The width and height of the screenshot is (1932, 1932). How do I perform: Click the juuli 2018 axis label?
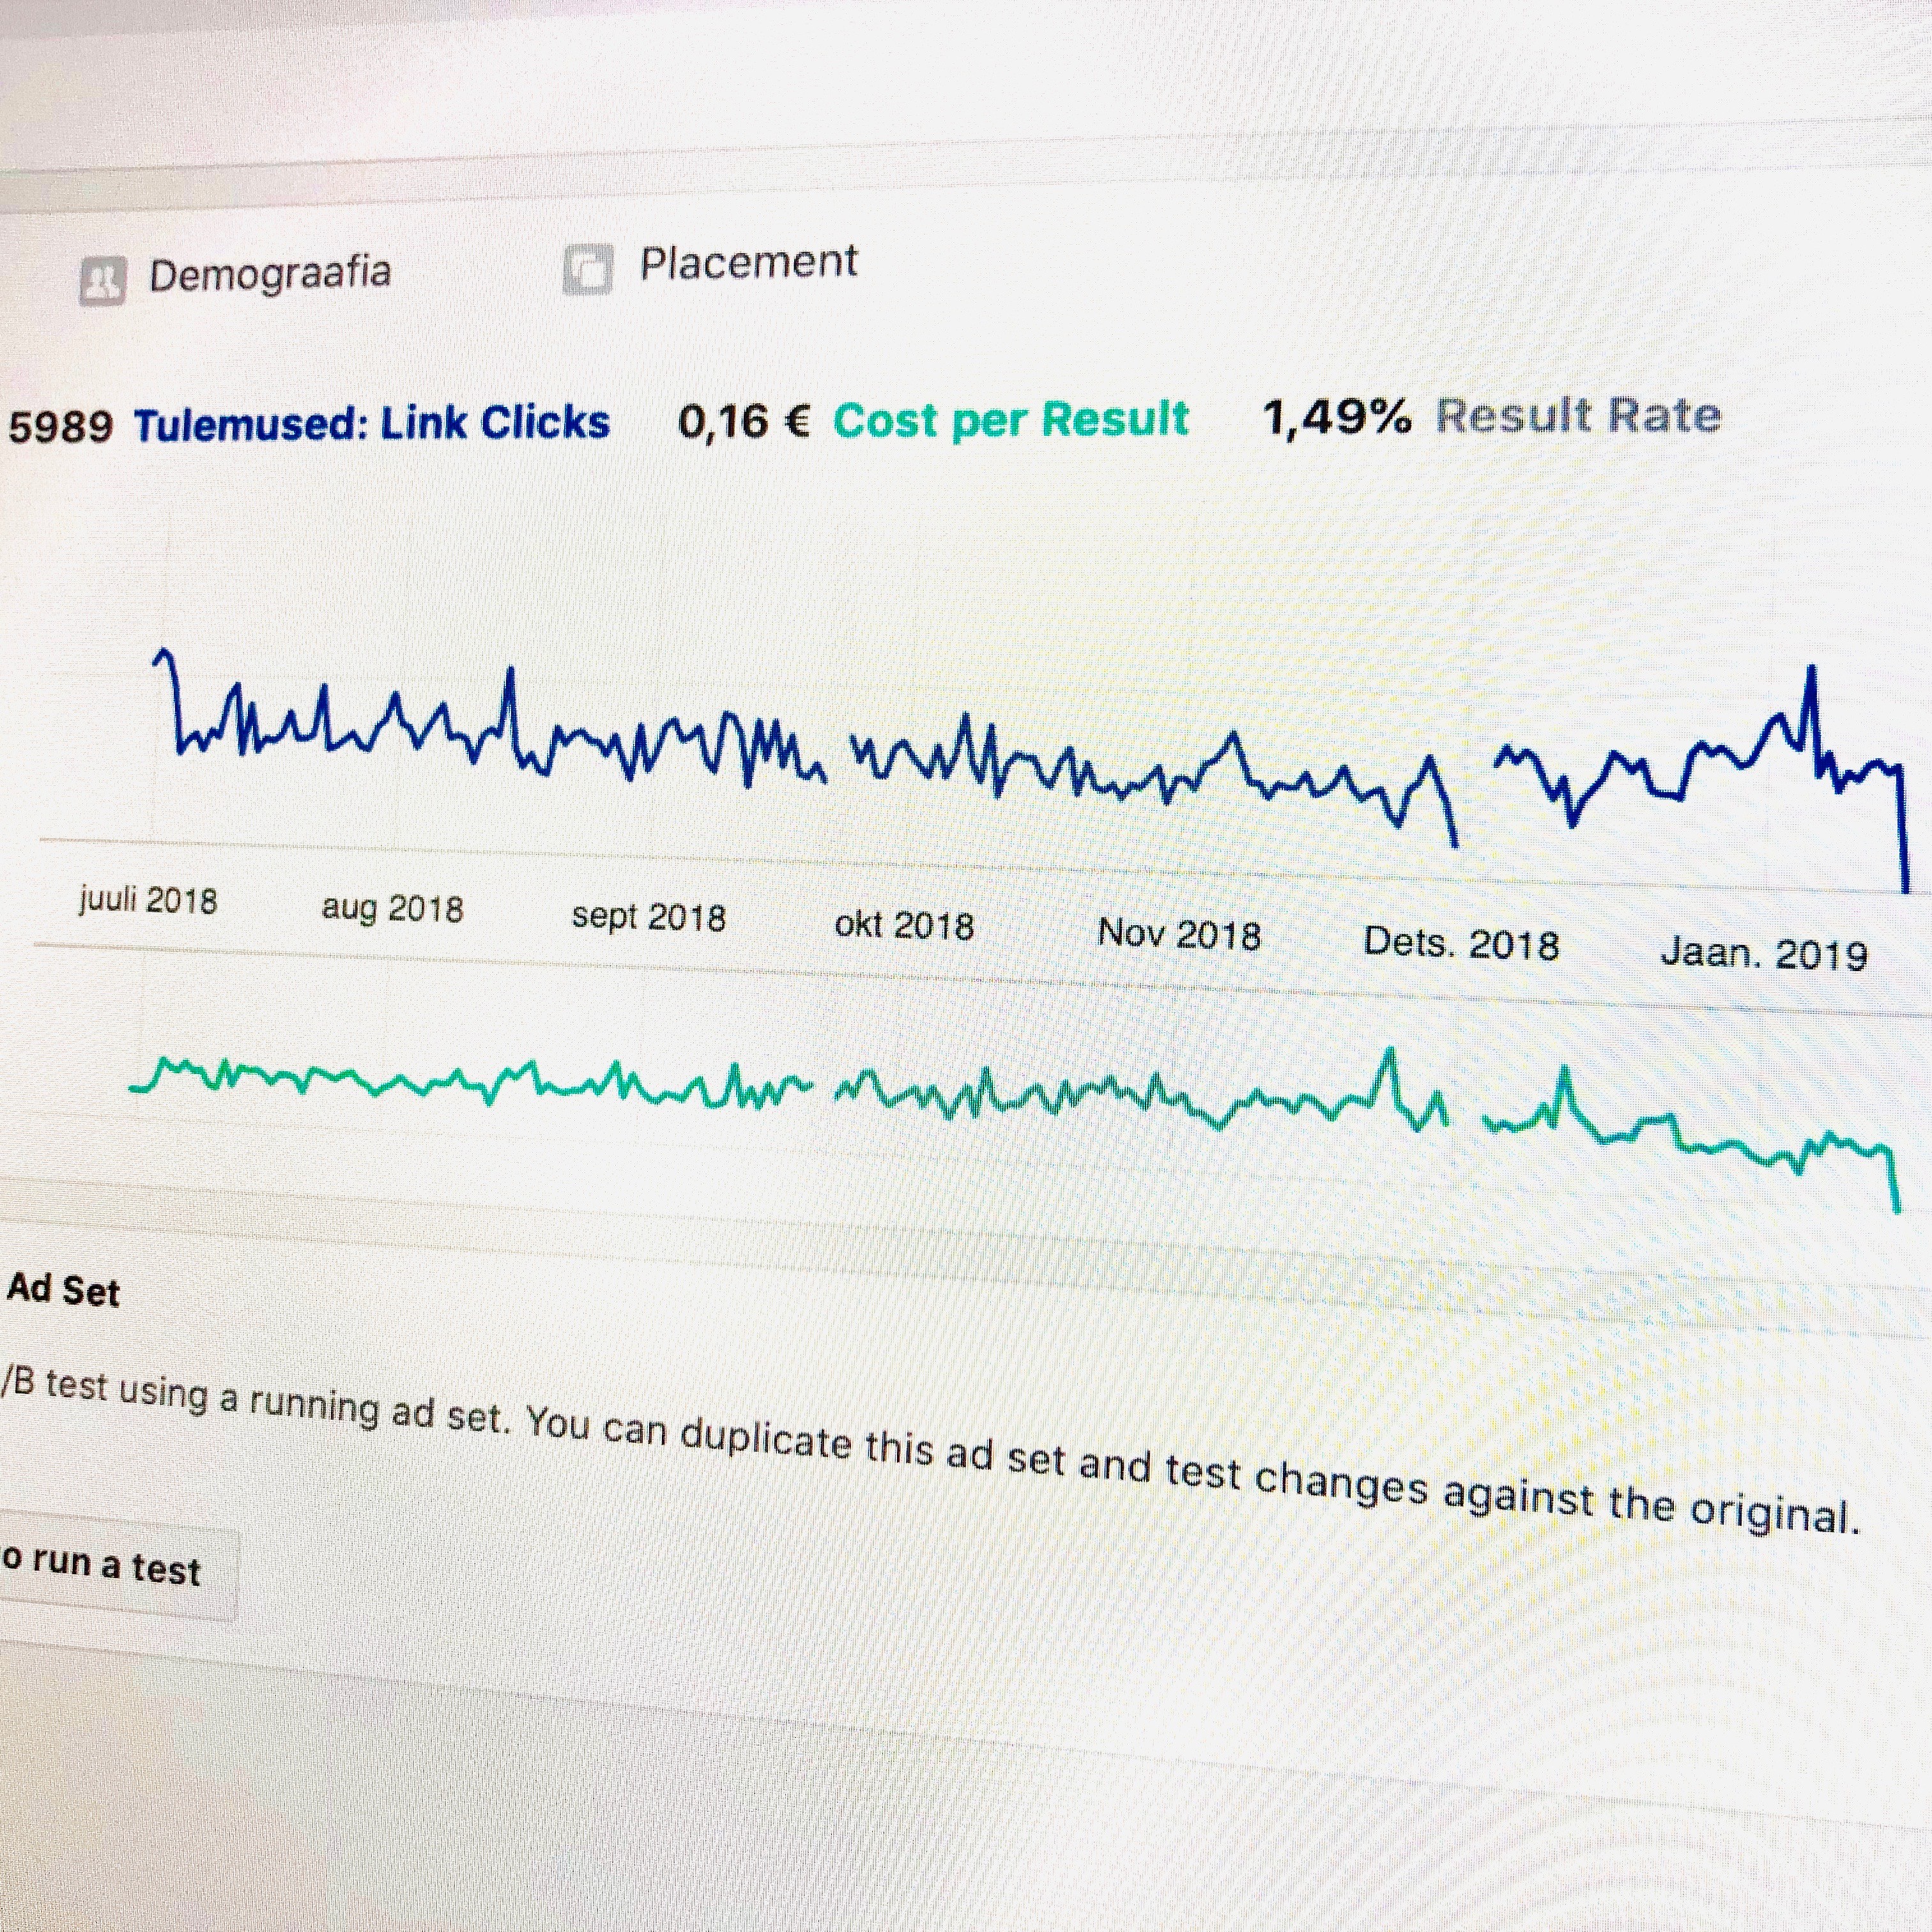[148, 900]
